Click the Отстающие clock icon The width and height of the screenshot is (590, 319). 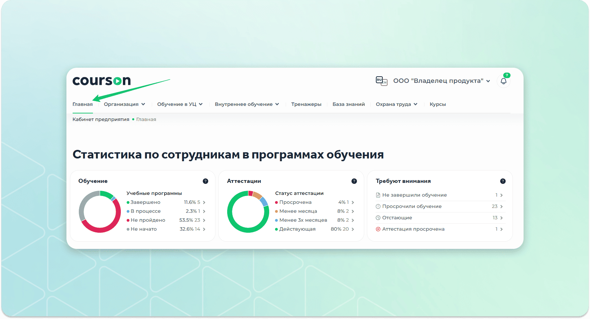pos(378,218)
